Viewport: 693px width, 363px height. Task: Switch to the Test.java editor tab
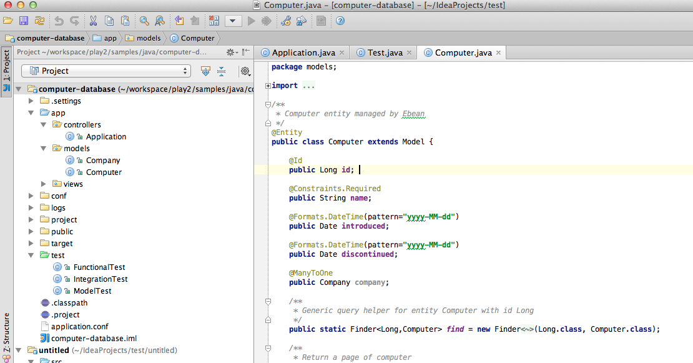coord(385,52)
